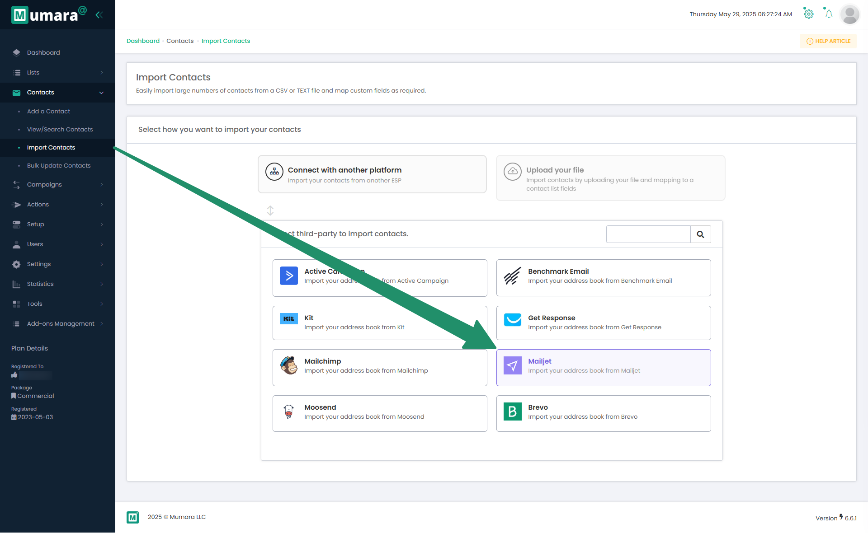Choose Mailjet import card title
868x533 pixels.
pyautogui.click(x=540, y=361)
